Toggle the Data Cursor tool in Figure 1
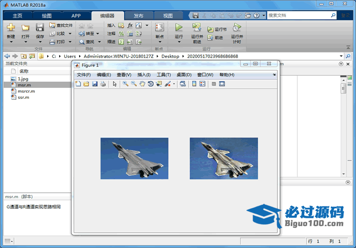356x248 pixels. [159, 84]
